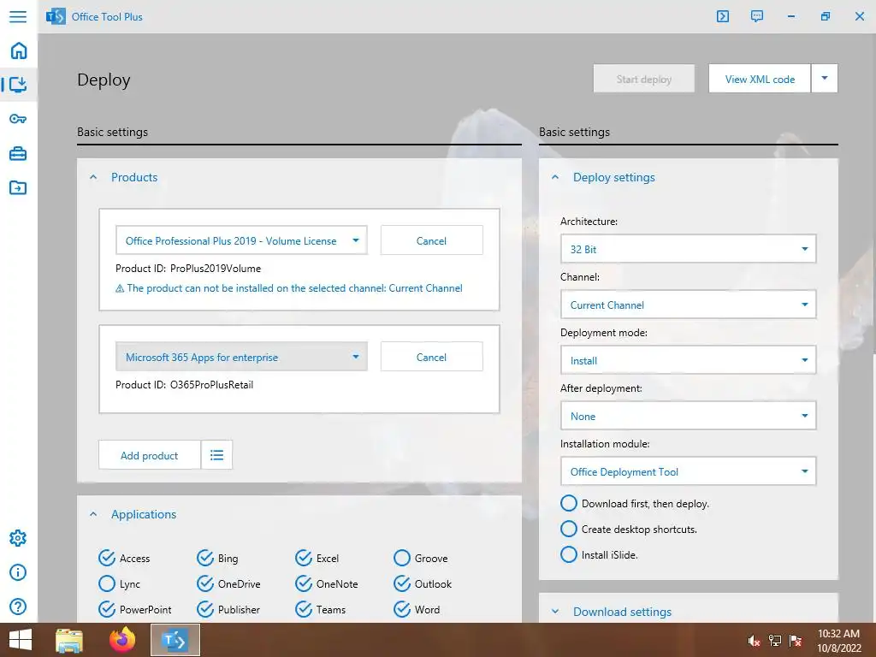Click the network tray icon
Image resolution: width=876 pixels, height=657 pixels.
click(775, 641)
